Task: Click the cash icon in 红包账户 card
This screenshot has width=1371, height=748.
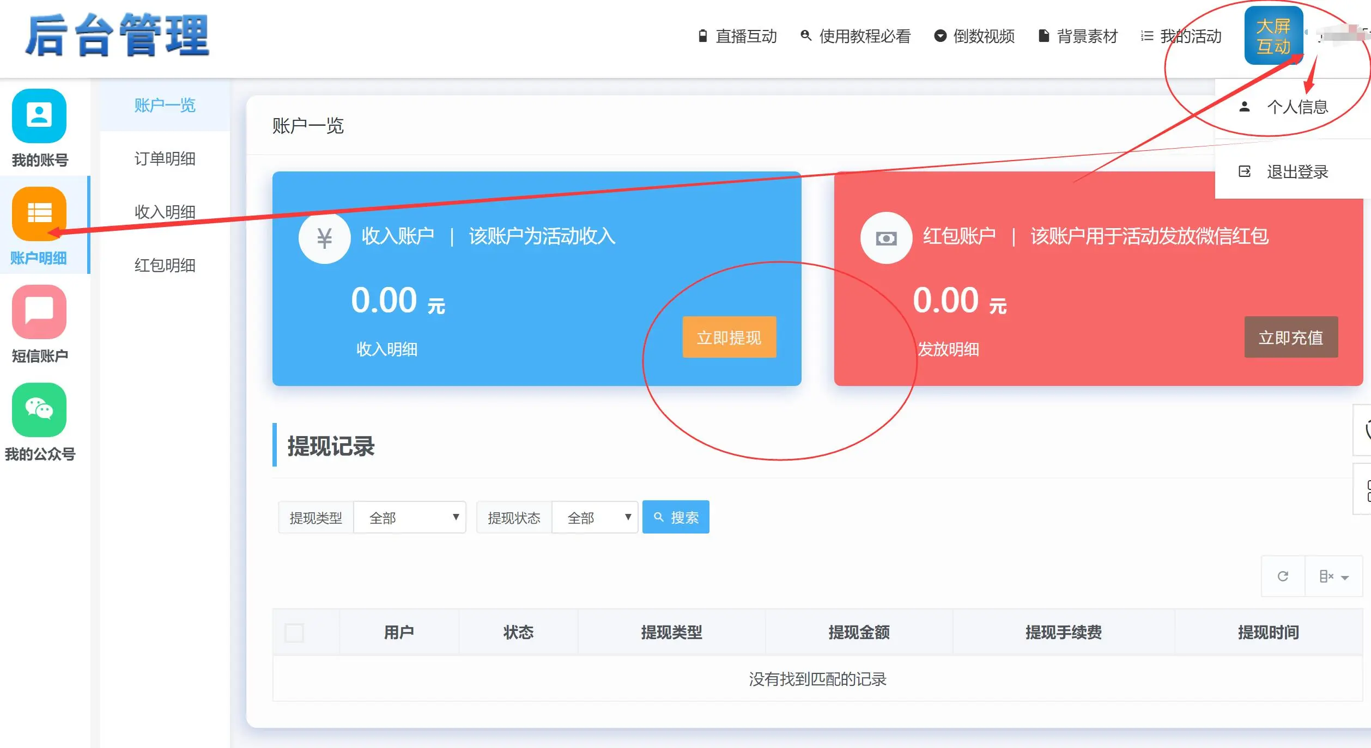Action: (x=886, y=238)
